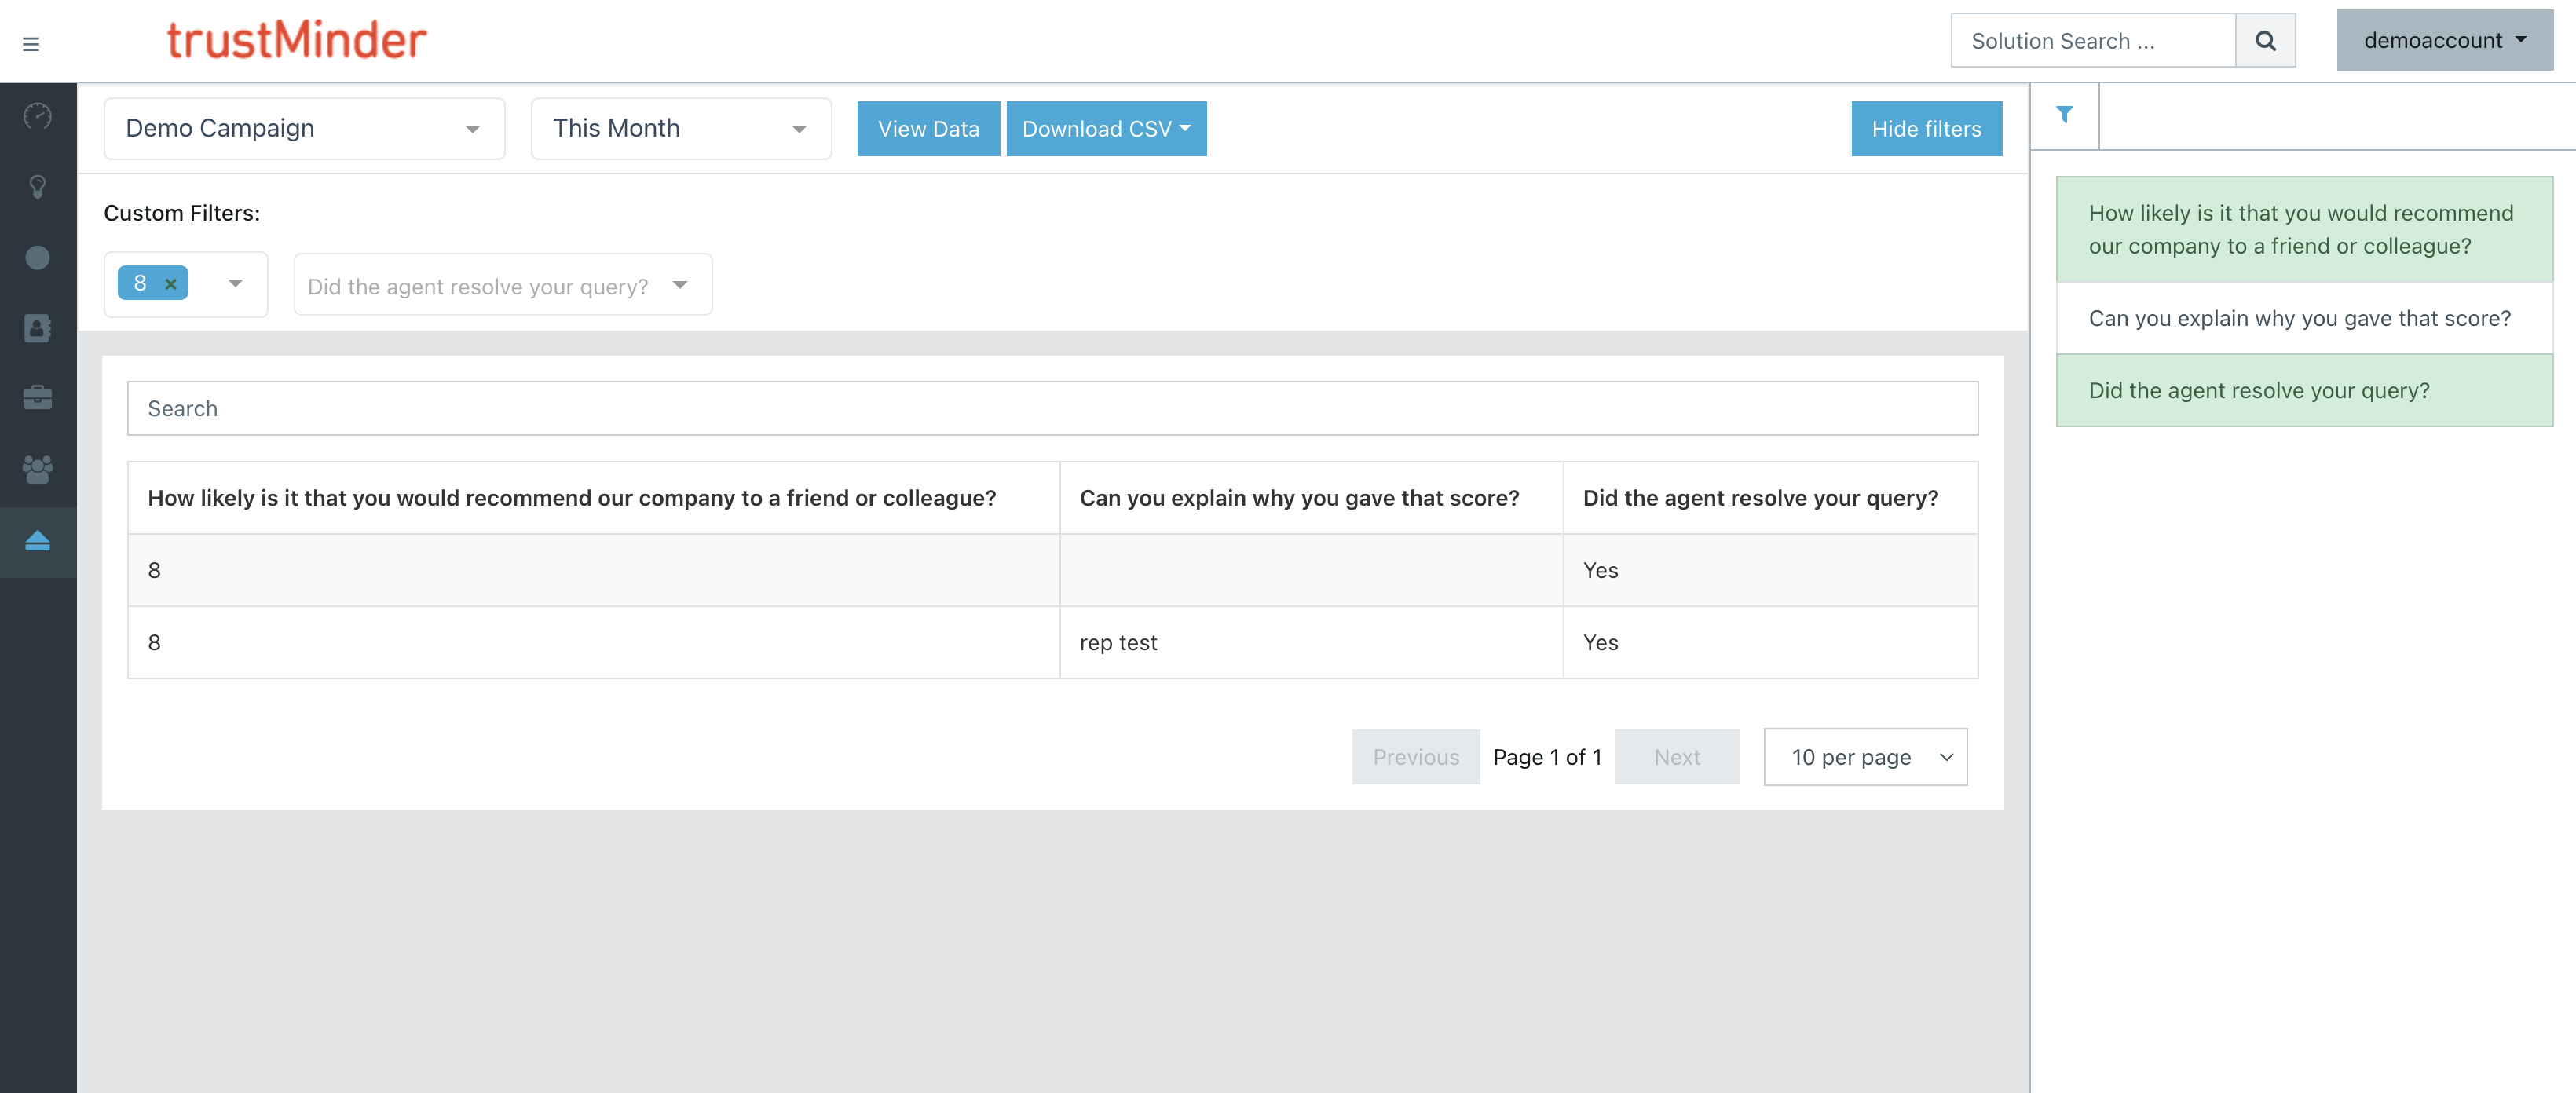Toggle the agent resolve query column

[x=2303, y=390]
